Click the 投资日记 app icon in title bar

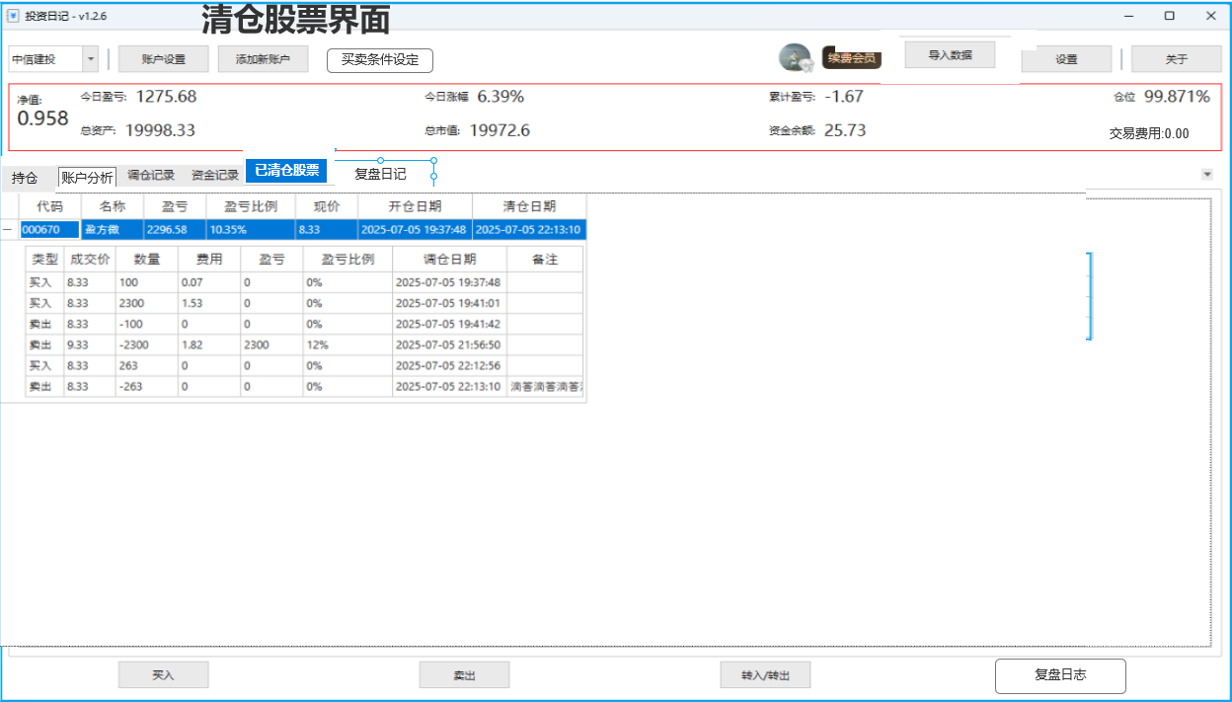point(11,16)
